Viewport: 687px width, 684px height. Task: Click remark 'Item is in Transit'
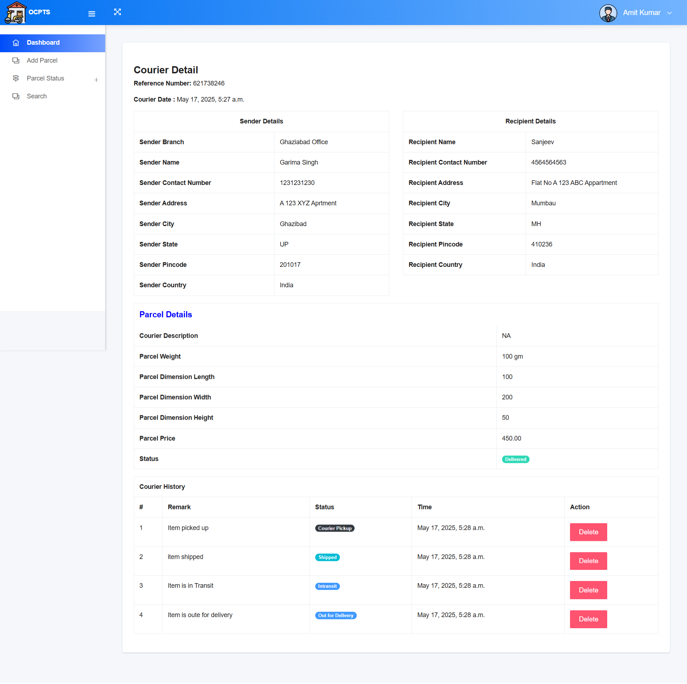pyautogui.click(x=190, y=586)
